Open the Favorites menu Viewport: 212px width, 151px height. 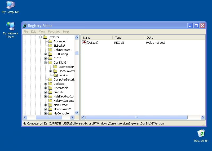pyautogui.click(x=54, y=32)
